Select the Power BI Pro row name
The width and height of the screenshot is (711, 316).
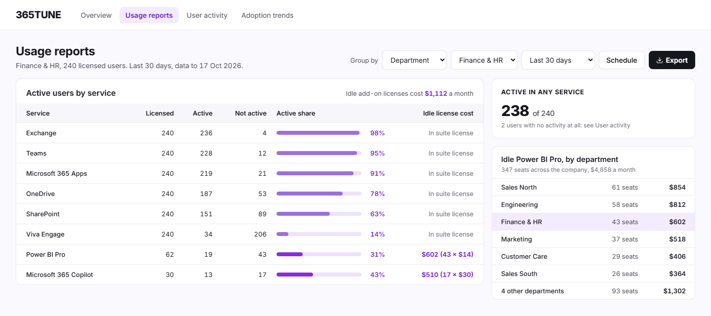click(x=46, y=254)
